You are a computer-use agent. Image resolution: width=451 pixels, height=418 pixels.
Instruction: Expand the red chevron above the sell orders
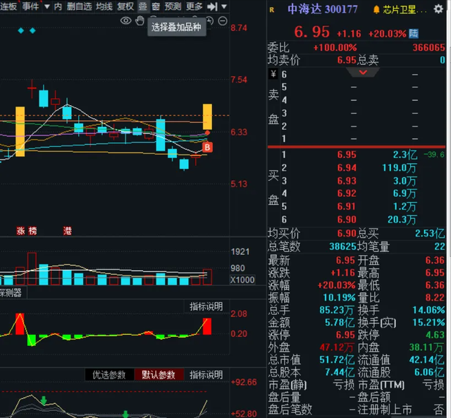363,72
